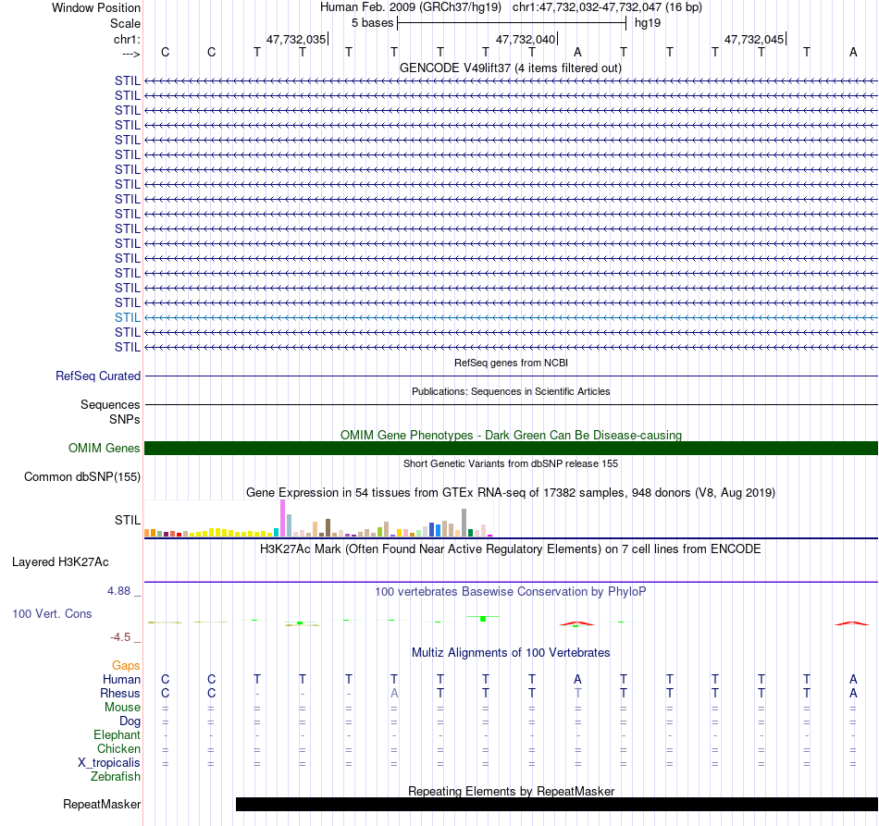Click the X_tropicalis alignment row label
Screen dimensions: 879x826
click(109, 763)
